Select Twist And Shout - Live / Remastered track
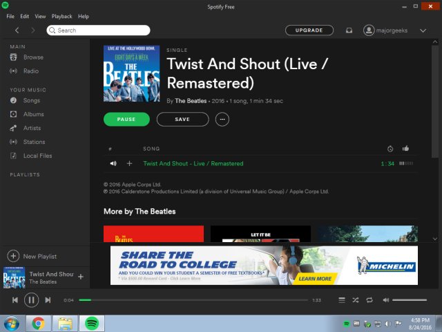Viewport: 442px width, 332px height. pyautogui.click(x=193, y=164)
